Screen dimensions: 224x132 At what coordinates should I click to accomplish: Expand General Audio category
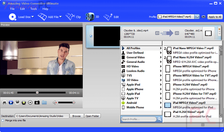141,62
